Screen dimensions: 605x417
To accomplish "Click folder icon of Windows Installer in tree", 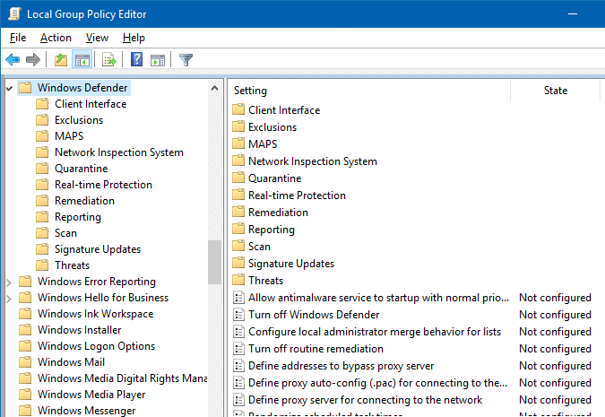I will click(25, 330).
